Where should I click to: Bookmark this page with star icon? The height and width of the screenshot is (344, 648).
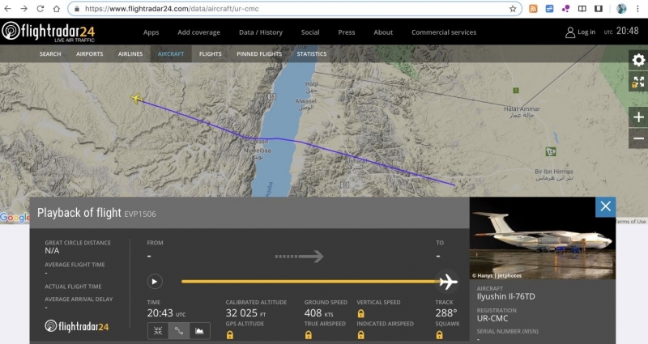point(513,9)
